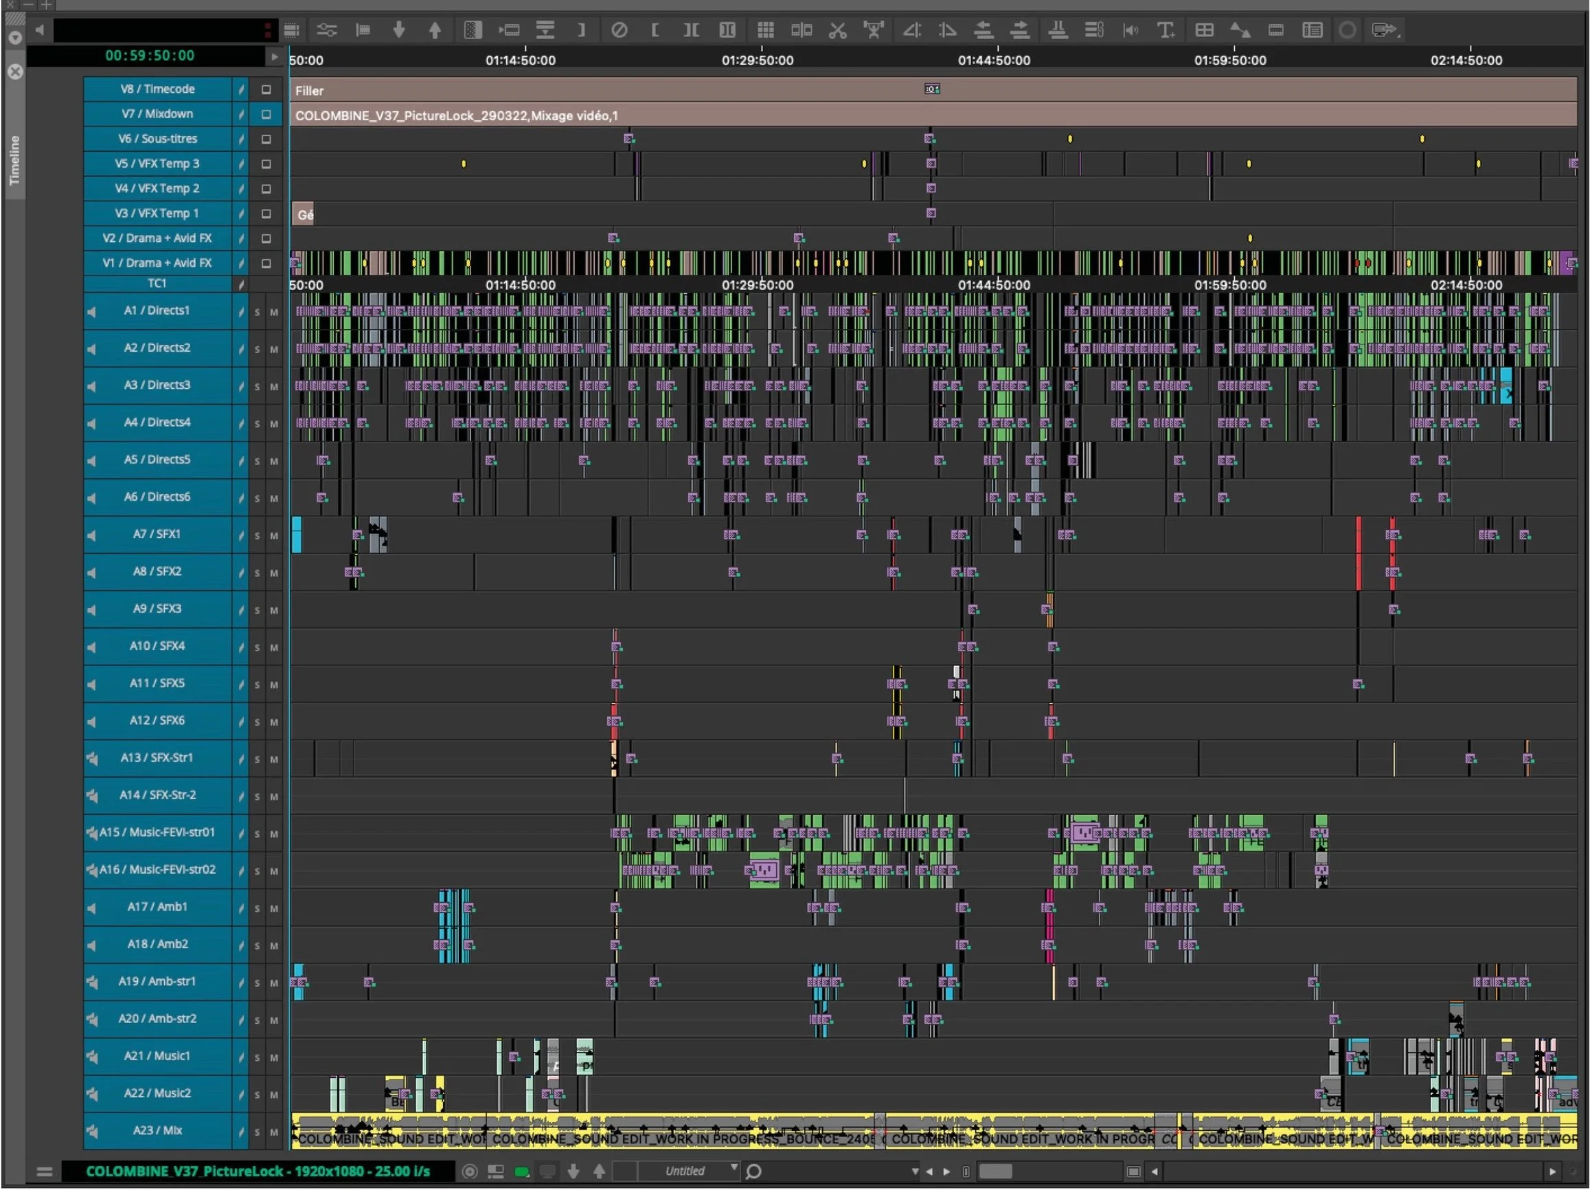The image size is (1590, 1190).
Task: Select the Title tool icon
Action: click(x=1165, y=30)
